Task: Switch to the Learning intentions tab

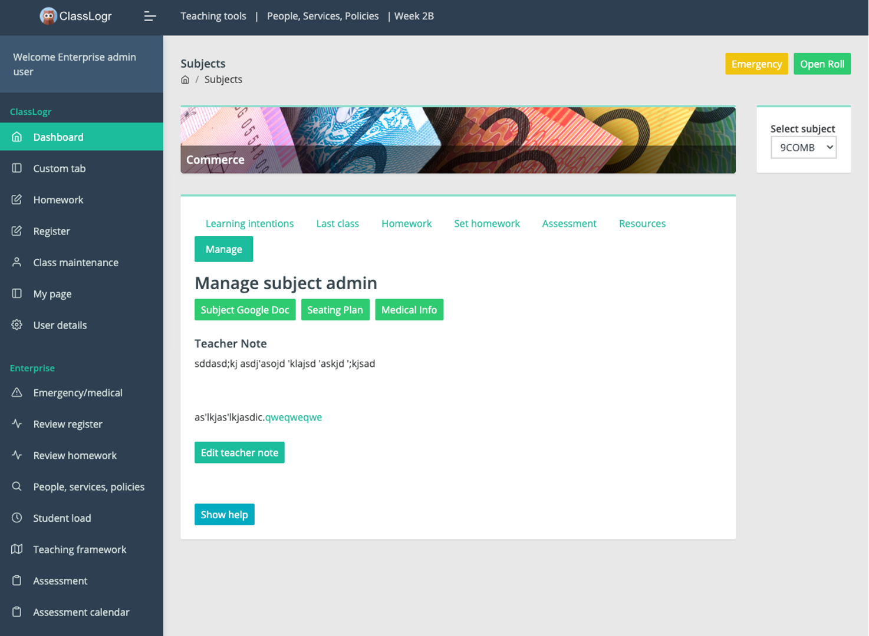Action: (x=249, y=224)
